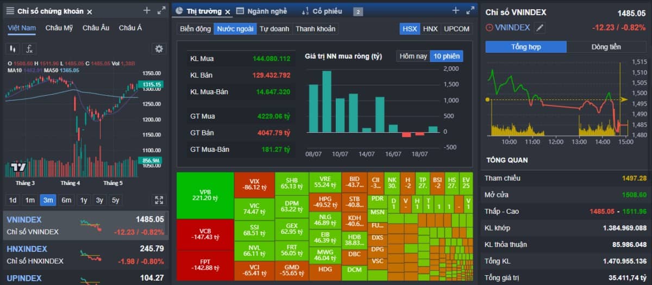Set chart range to 3y
652x285 pixels.
pyautogui.click(x=99, y=200)
